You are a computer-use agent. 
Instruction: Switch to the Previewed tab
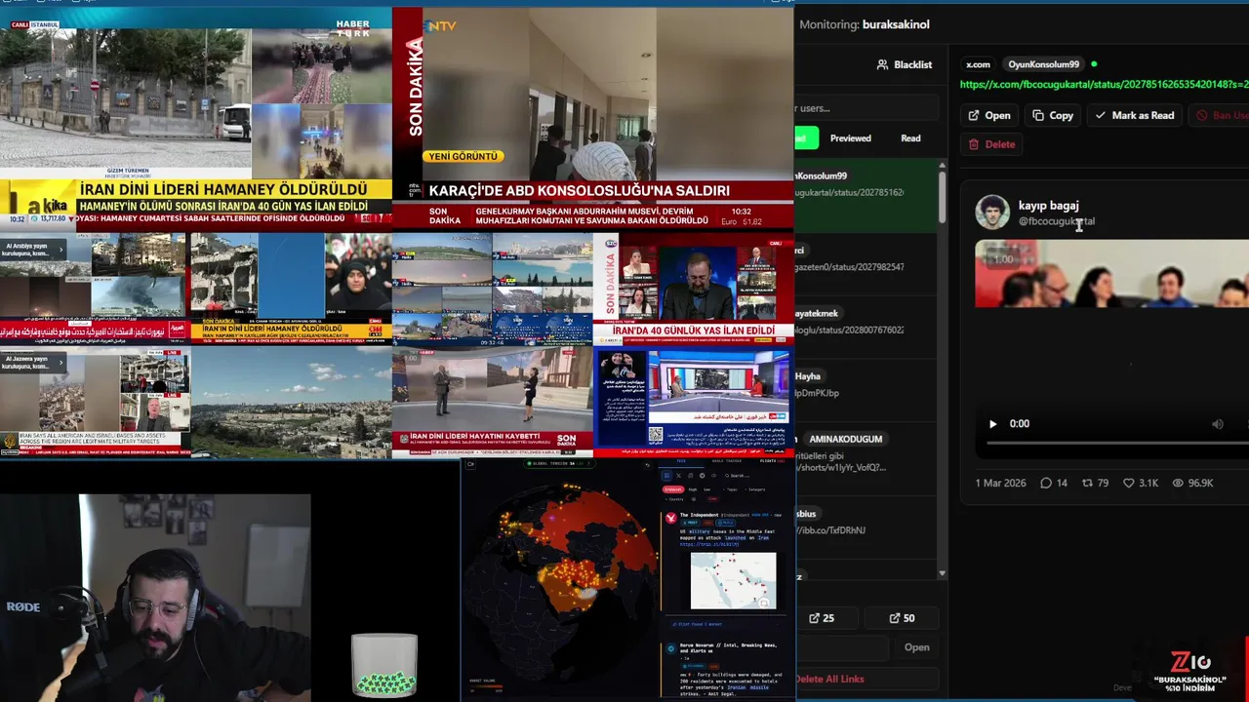tap(851, 138)
